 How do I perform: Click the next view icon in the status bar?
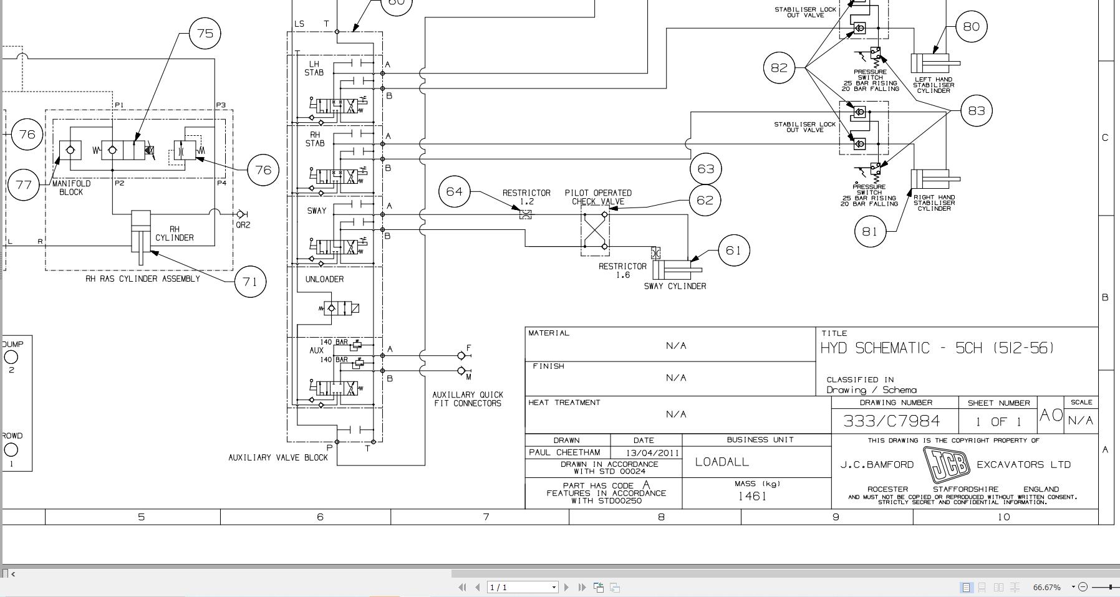point(616,587)
